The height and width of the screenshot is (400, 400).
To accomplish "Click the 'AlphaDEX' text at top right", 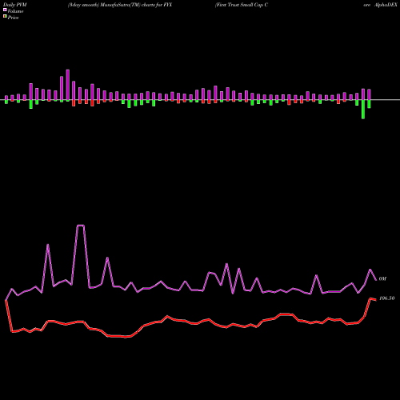I will tap(386, 5).
